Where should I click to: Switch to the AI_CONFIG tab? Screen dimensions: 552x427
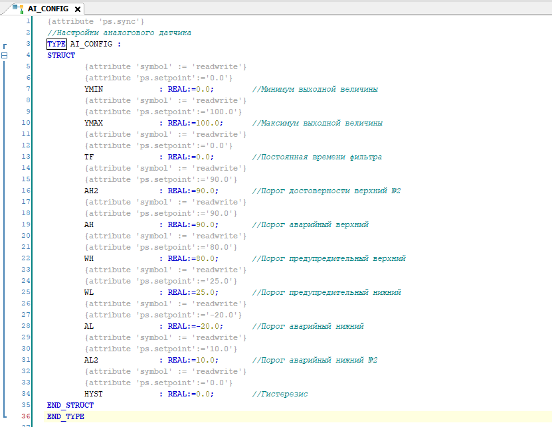coord(48,9)
